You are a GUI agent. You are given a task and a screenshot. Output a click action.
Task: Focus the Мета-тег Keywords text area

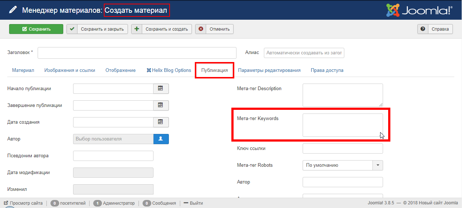(342, 125)
